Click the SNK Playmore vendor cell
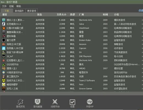The height and width of the screenshot is (110, 143). pyautogui.click(x=85, y=56)
